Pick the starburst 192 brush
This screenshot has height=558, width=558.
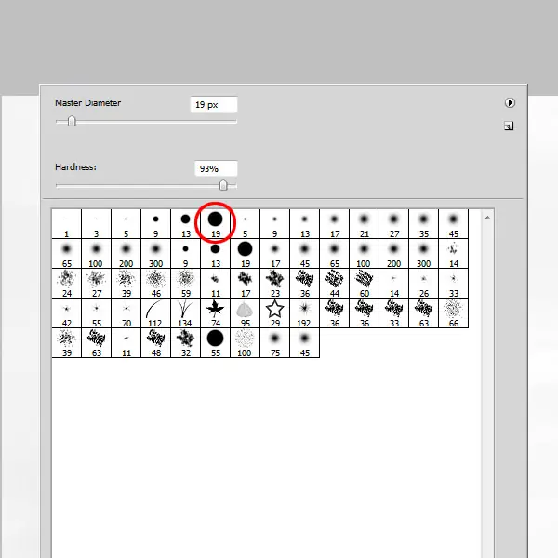305,313
